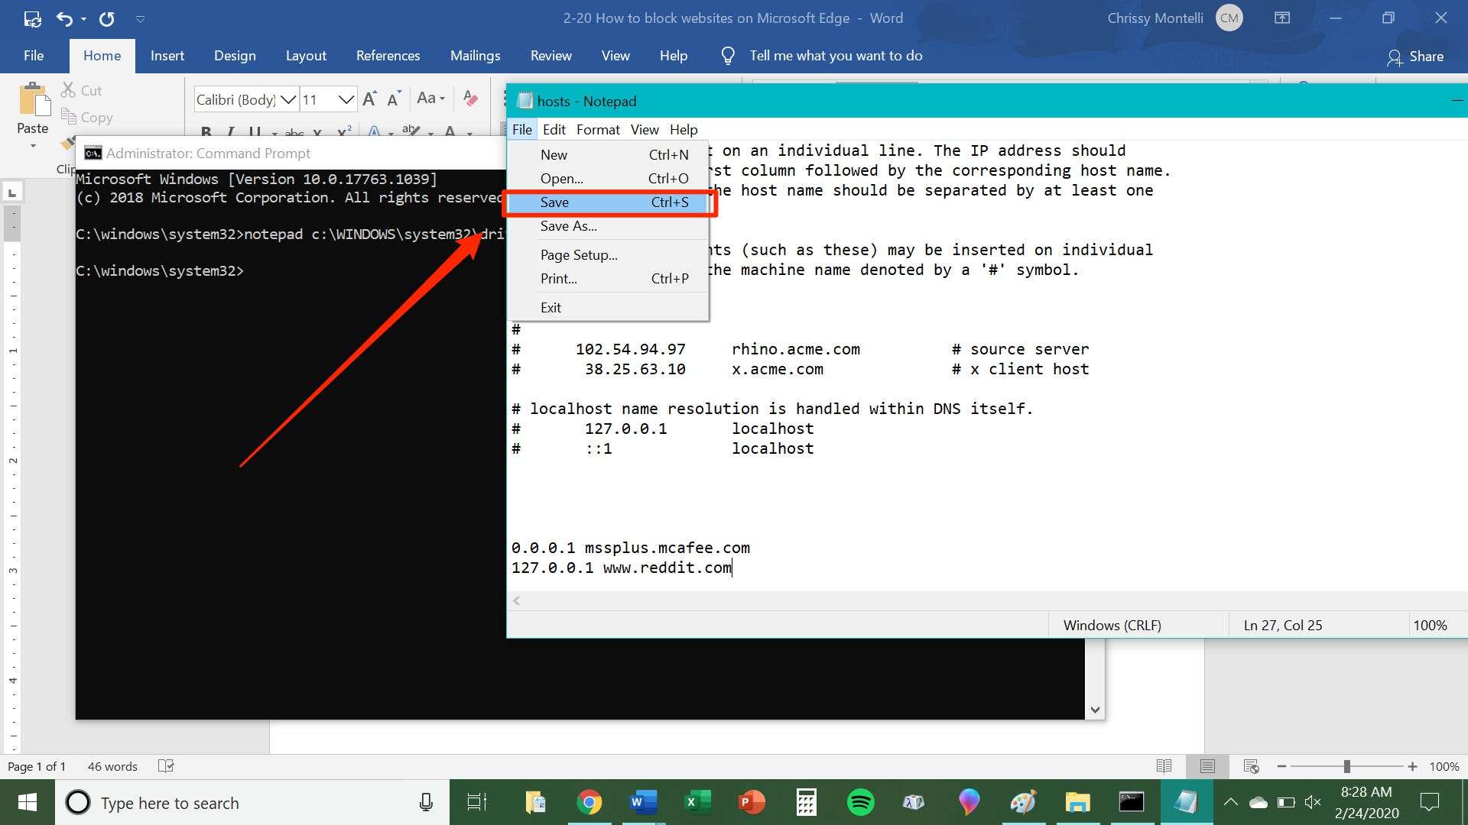Switch to Read Mode view in Word
The image size is (1468, 825).
click(x=1164, y=766)
